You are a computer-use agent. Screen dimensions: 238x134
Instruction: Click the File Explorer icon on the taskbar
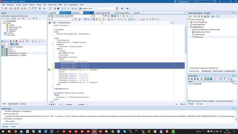(9, 131)
